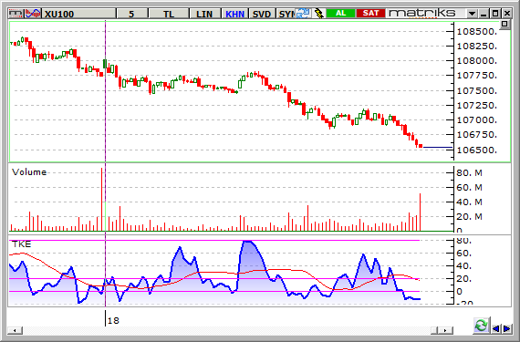Open the chart indicator wave icon
520x342 pixels.
coord(33,14)
